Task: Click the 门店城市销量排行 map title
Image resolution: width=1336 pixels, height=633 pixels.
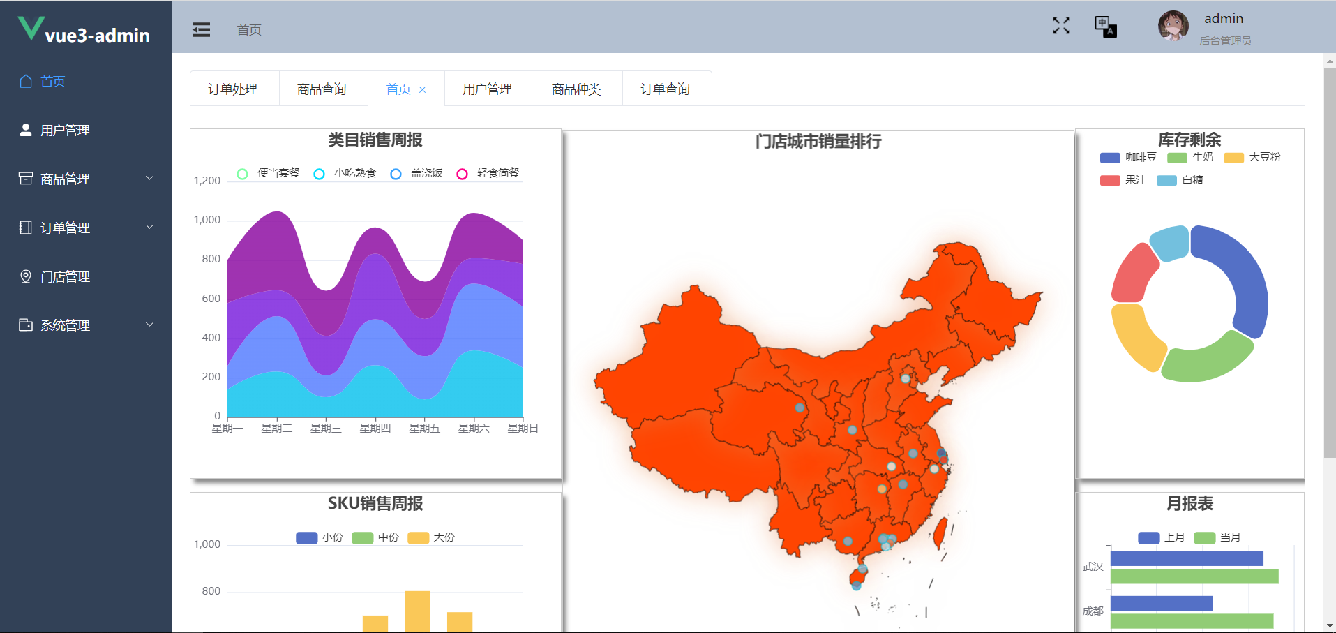Action: point(818,142)
